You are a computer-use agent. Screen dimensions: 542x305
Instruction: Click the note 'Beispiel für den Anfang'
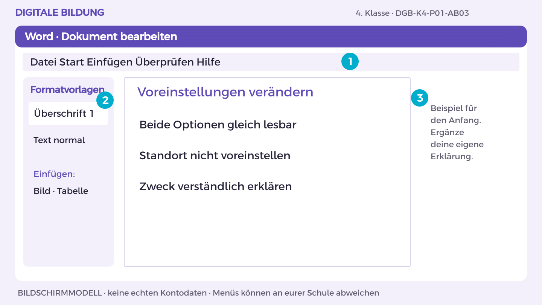coord(456,114)
